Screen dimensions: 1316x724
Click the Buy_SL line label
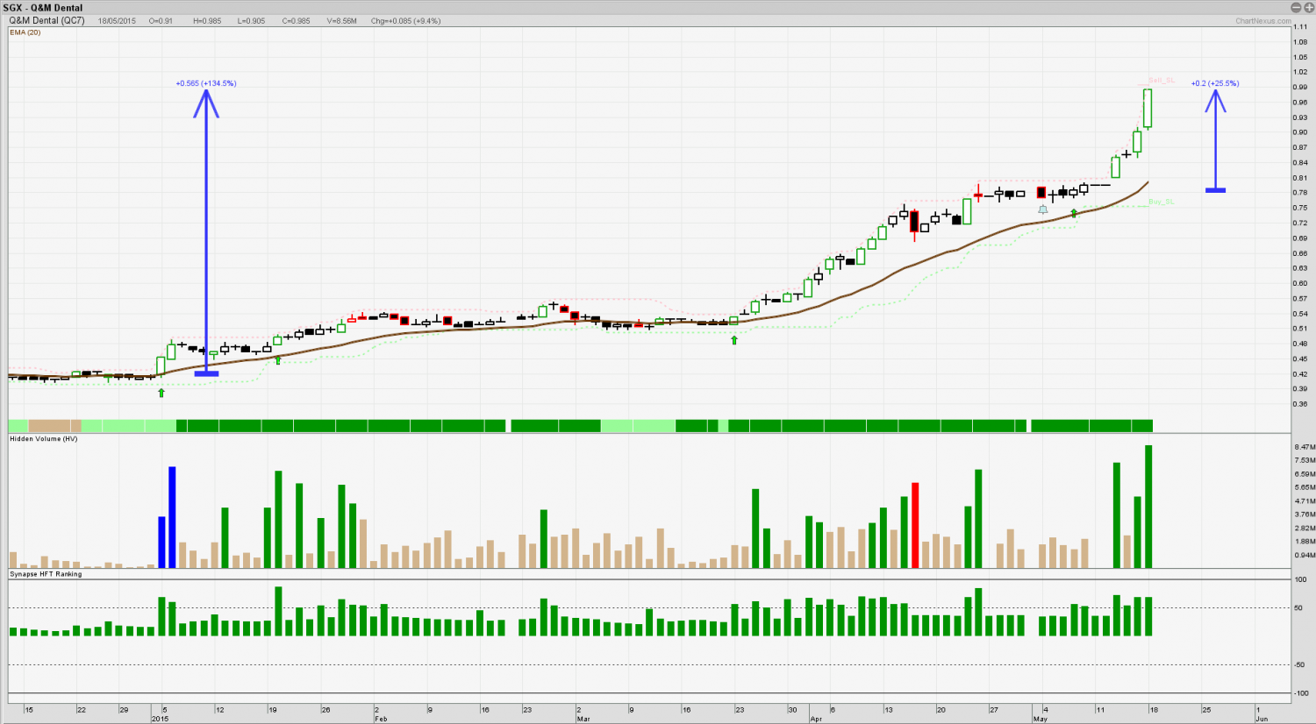1161,202
